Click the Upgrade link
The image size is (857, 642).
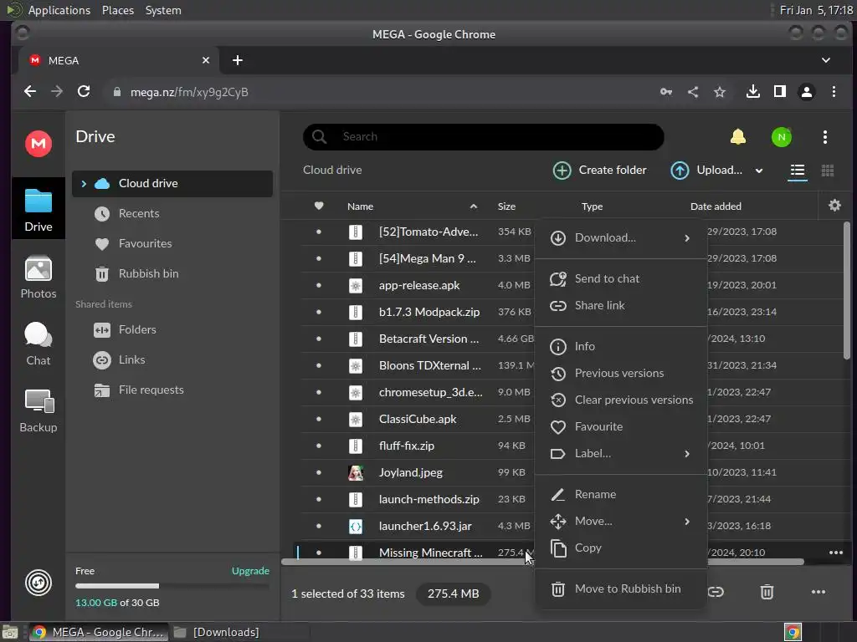[x=250, y=570]
